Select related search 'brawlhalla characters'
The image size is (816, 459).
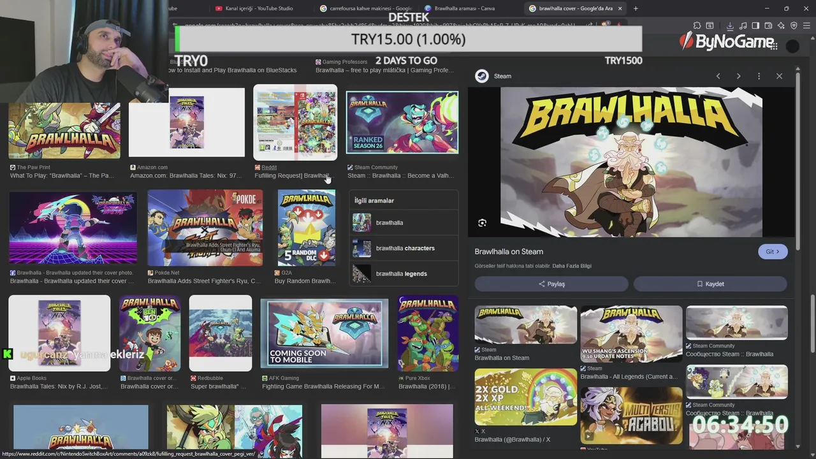pos(404,248)
